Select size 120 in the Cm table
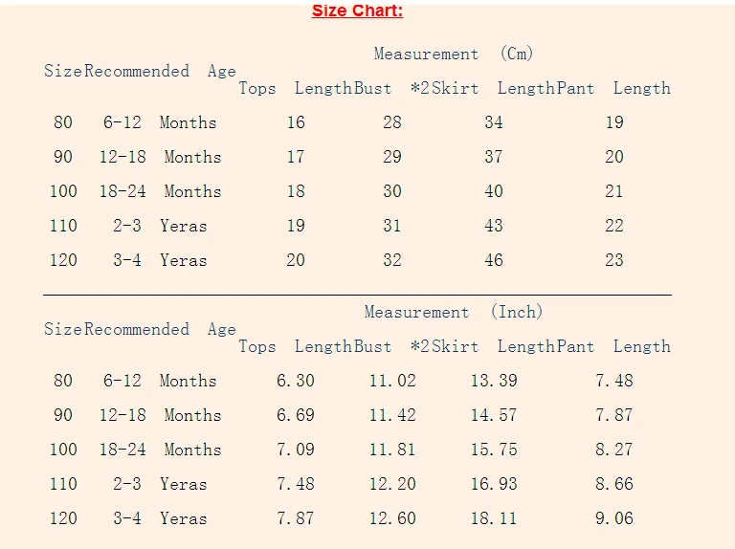 pyautogui.click(x=63, y=260)
